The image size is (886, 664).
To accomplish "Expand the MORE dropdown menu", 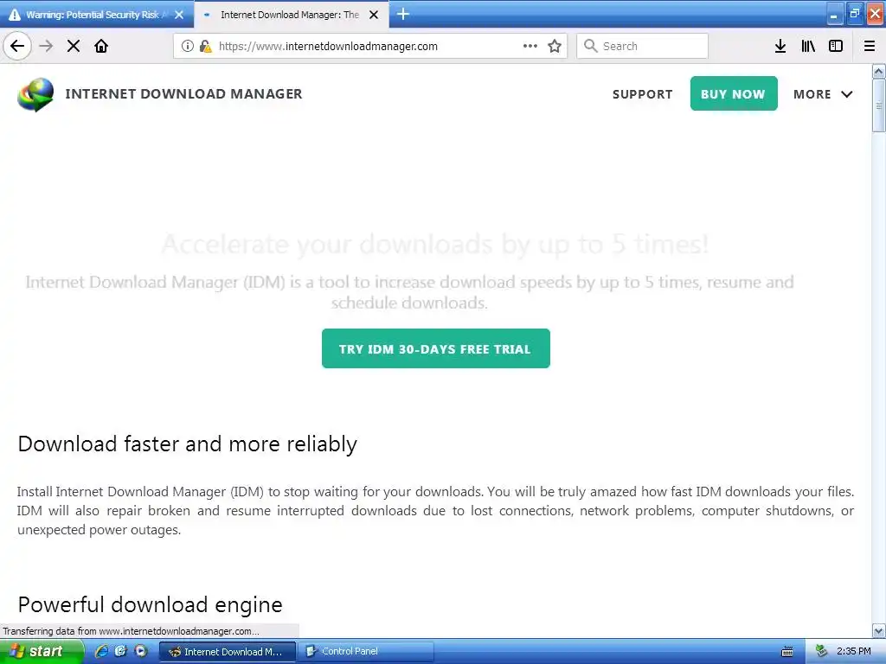I will [823, 94].
